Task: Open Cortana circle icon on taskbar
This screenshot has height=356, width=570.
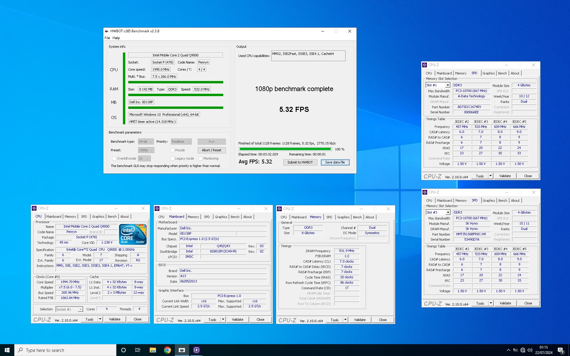Action: point(123,350)
